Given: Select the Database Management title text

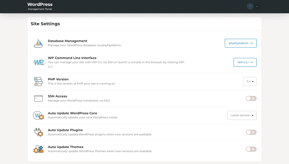Looking at the screenshot, I should (x=67, y=41).
